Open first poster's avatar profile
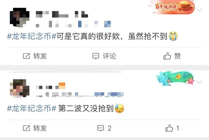Viewport: 209px width, 140px height. 20,17
